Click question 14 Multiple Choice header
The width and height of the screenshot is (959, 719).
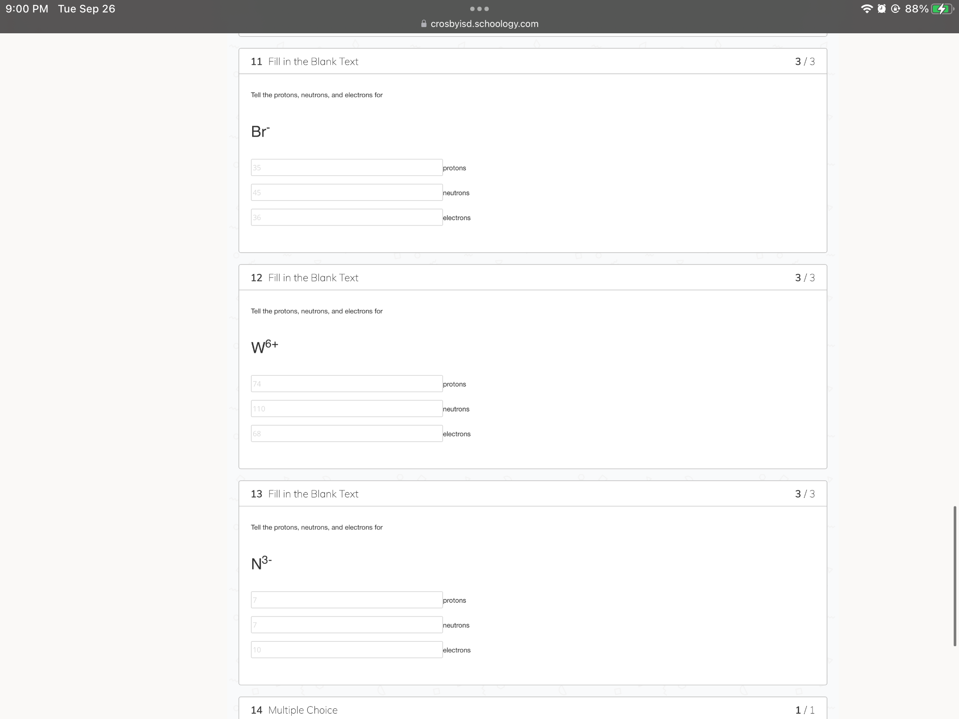click(x=294, y=710)
